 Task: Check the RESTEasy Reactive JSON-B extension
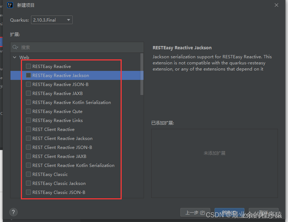click(x=28, y=84)
